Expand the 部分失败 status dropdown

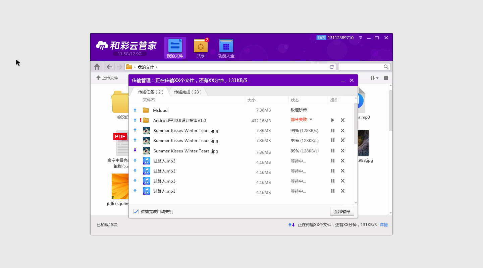tap(311, 120)
